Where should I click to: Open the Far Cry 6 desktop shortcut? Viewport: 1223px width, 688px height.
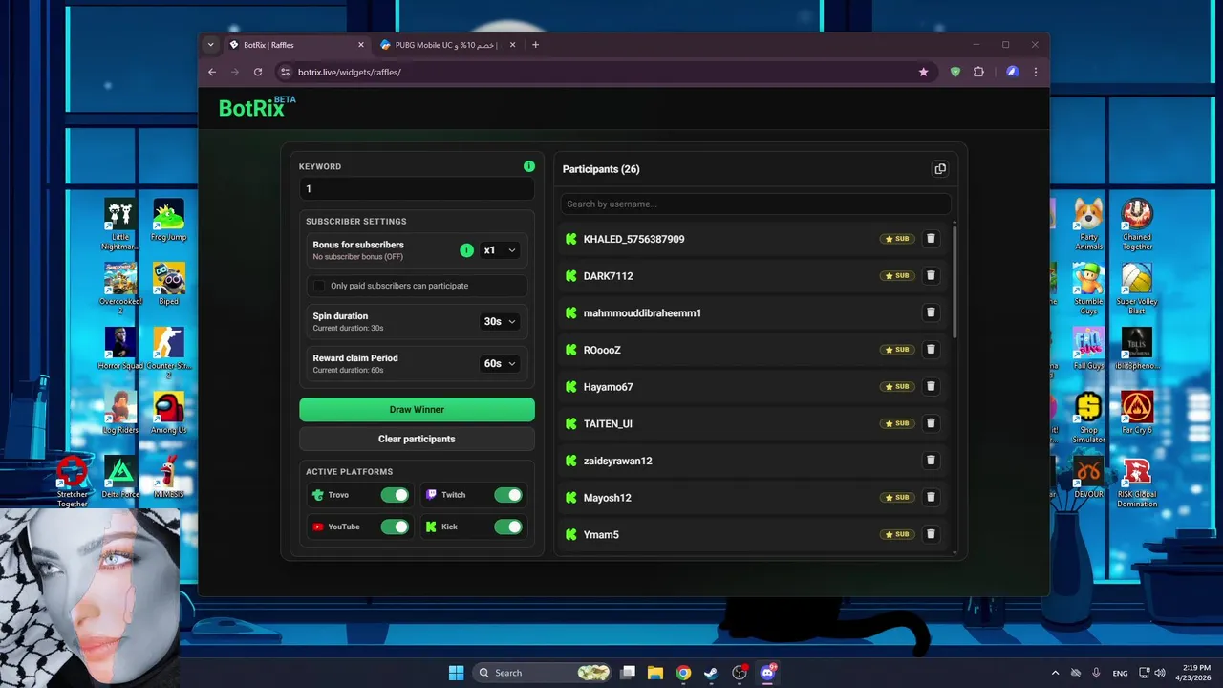(1137, 413)
